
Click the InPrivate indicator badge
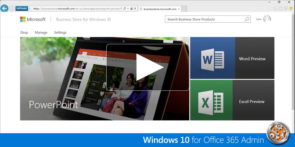tap(22, 9)
